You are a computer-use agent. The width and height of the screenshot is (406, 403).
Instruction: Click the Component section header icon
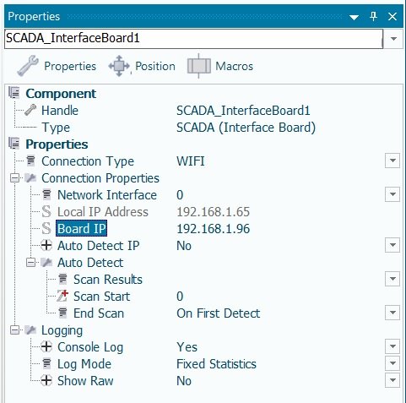point(14,93)
